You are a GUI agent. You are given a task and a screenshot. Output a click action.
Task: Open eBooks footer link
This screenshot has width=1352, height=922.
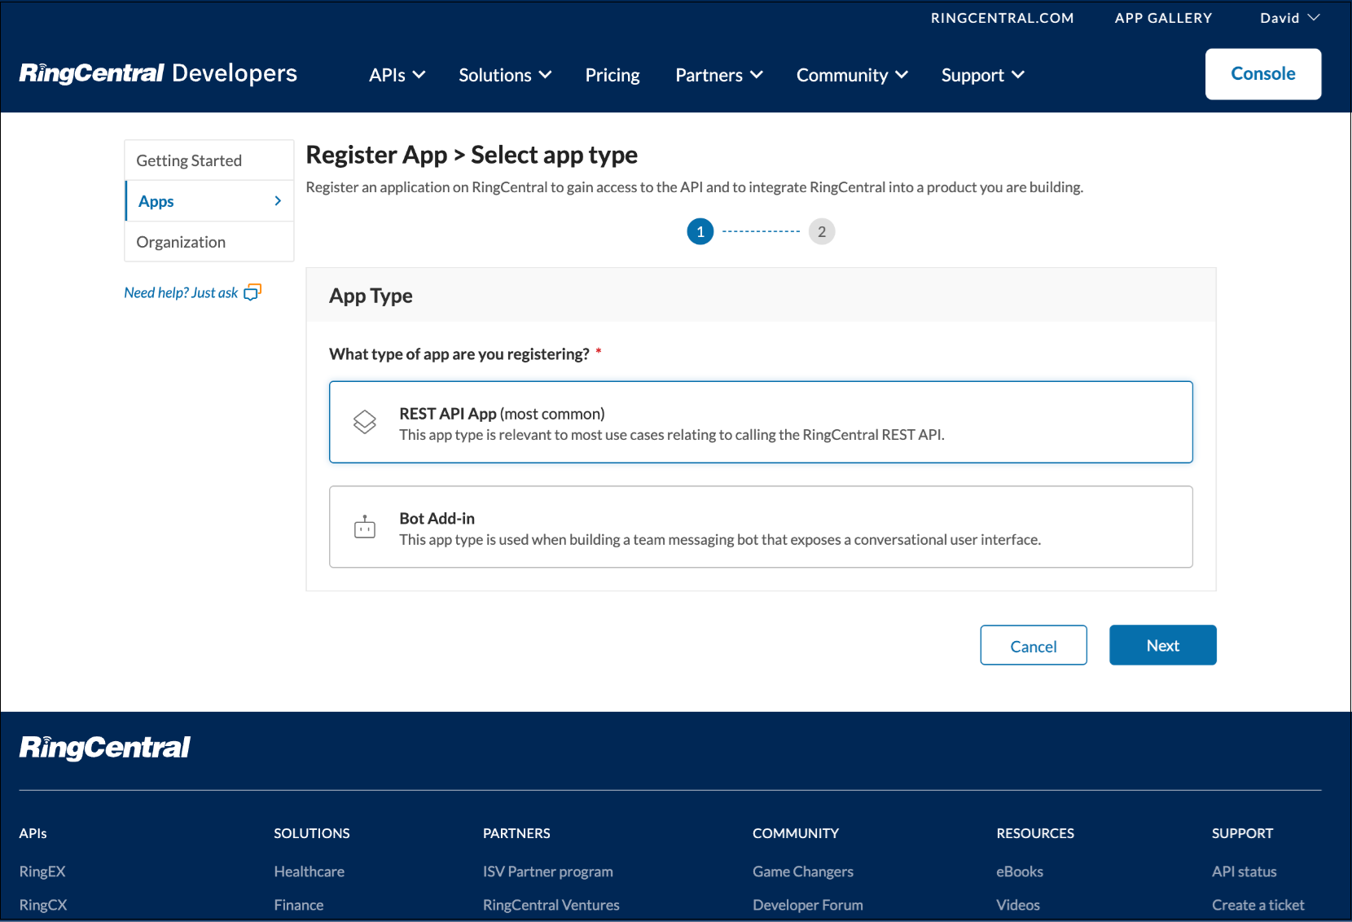point(1019,872)
